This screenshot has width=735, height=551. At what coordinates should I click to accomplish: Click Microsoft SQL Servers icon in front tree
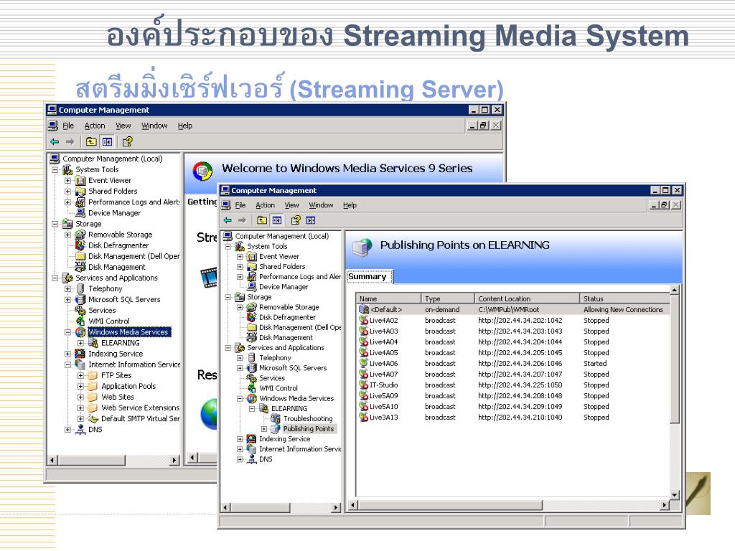pyautogui.click(x=252, y=368)
